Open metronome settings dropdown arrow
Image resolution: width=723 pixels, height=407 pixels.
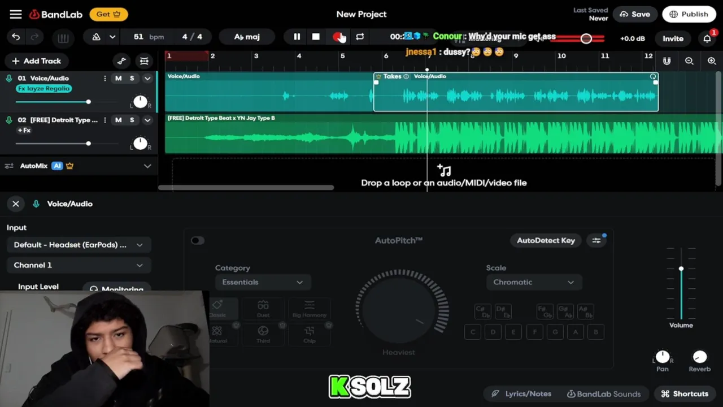click(112, 37)
